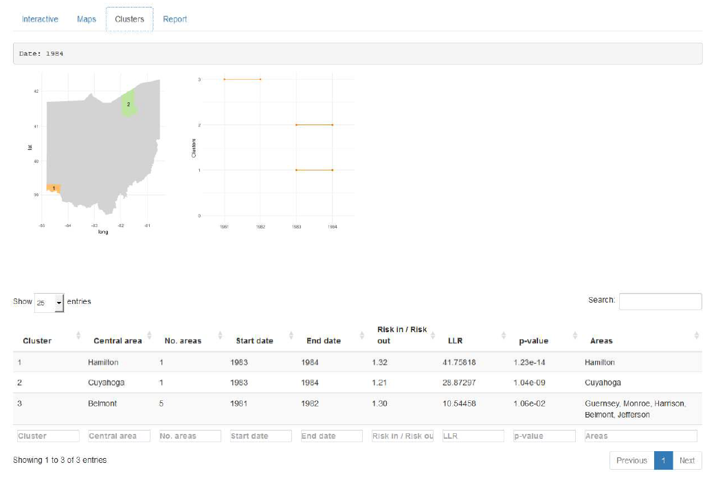Switch to the Interactive tab
Screen dimensions: 716x489
pyautogui.click(x=41, y=19)
